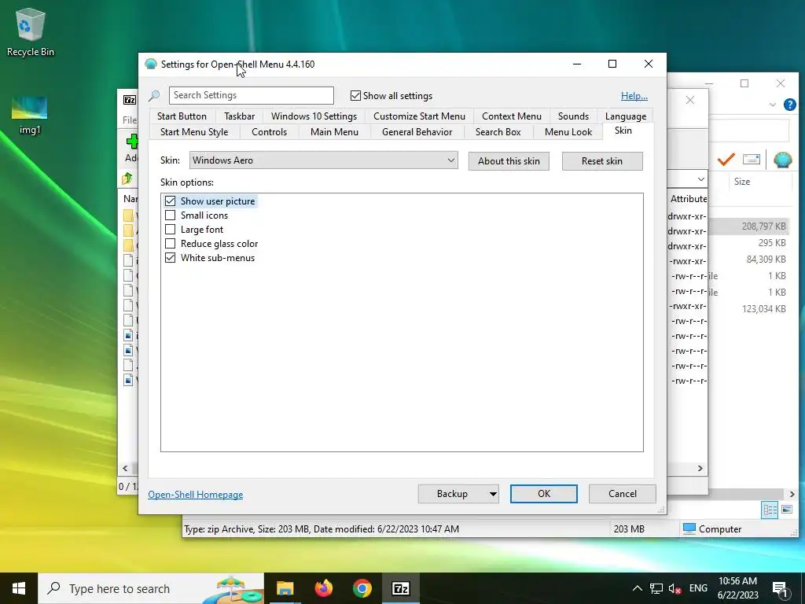Image resolution: width=805 pixels, height=604 pixels.
Task: Open the notification center icon
Action: coord(780,589)
